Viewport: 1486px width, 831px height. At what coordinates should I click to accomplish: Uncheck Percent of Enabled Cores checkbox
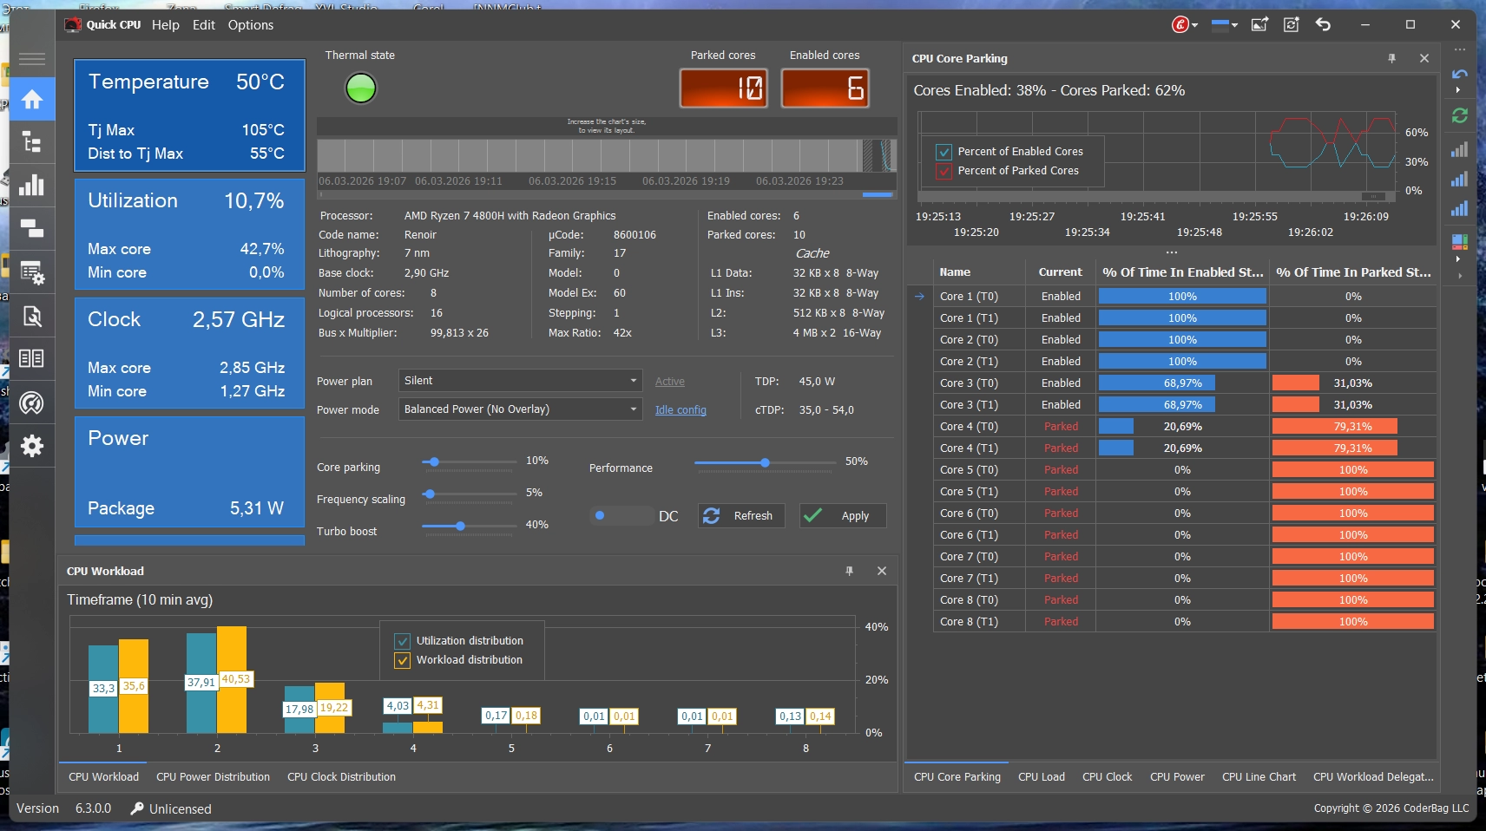point(944,152)
